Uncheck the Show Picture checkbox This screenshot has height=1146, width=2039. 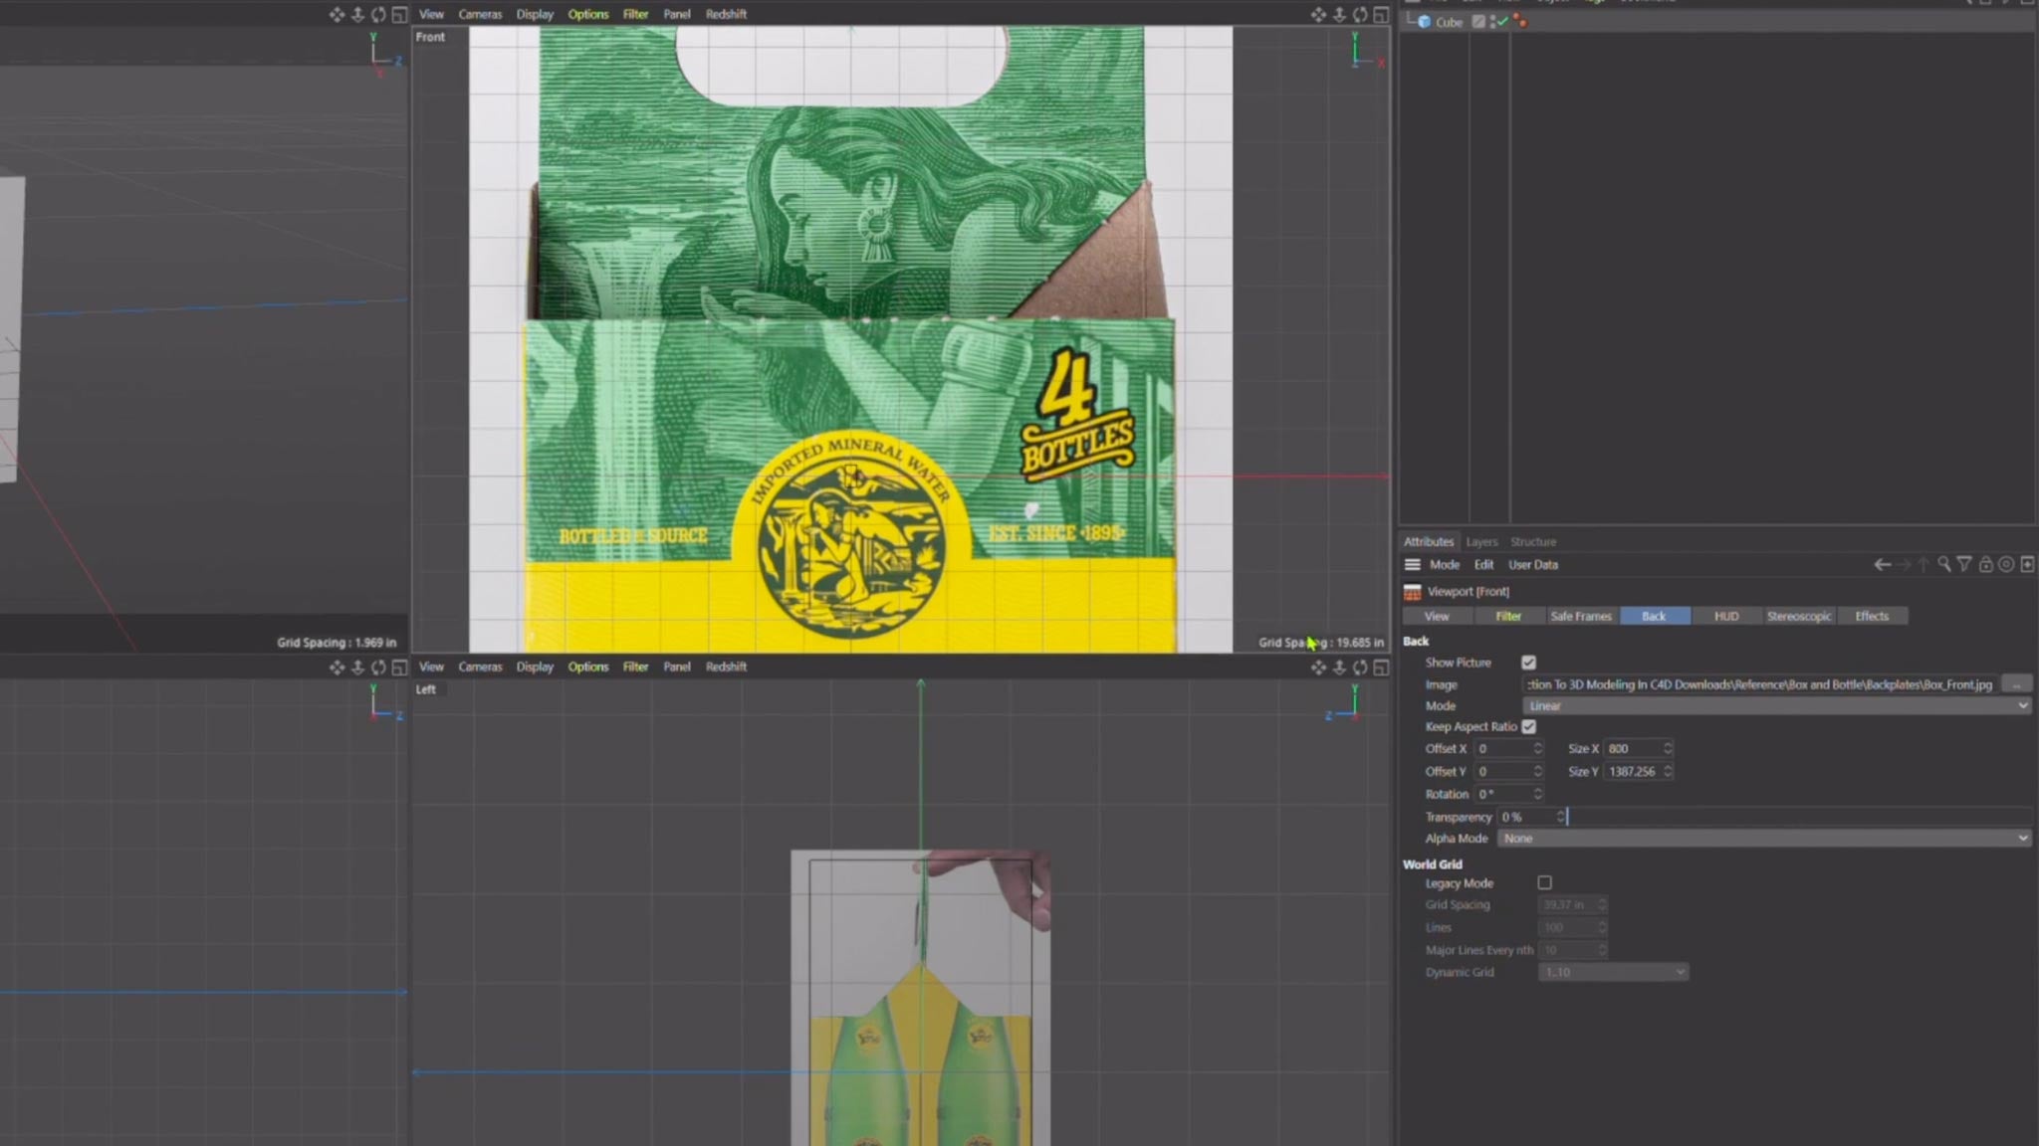pyautogui.click(x=1528, y=662)
